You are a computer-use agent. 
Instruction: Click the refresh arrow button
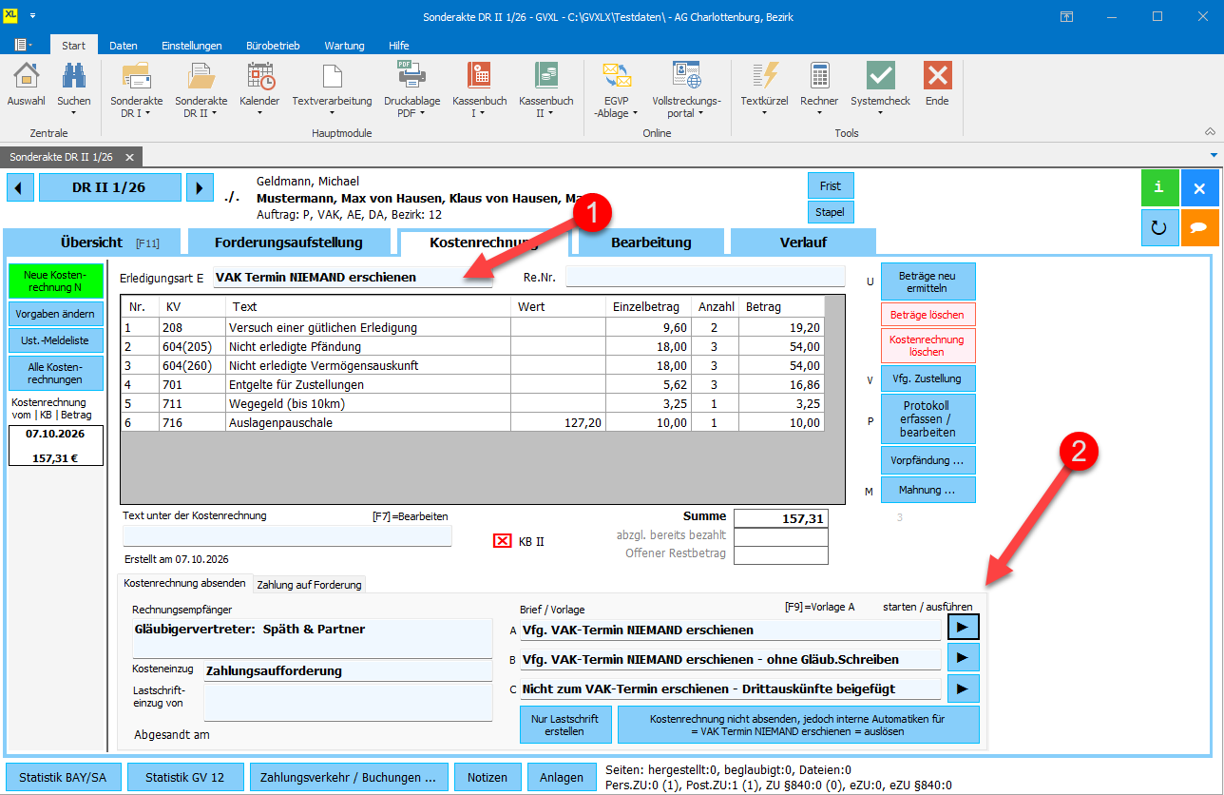pyautogui.click(x=1159, y=228)
